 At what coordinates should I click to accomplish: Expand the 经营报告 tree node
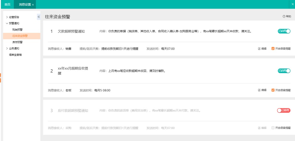(7, 17)
